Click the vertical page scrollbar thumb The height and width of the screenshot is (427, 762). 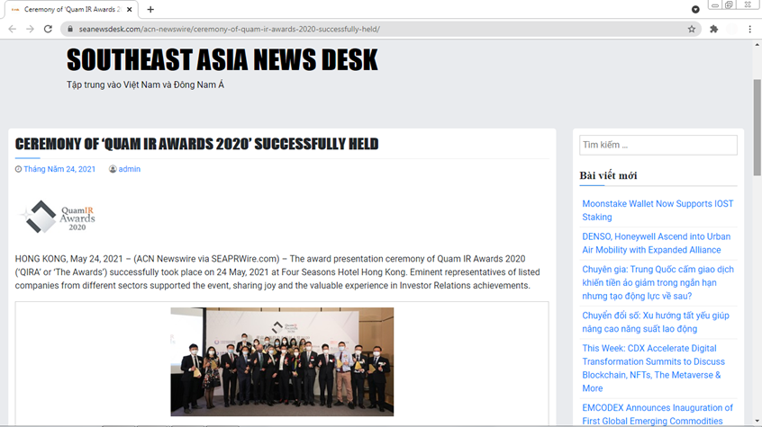coord(757,127)
